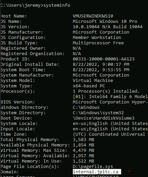Click the Time Zone UTC value
The image size is (148, 177).
[x=109, y=134]
